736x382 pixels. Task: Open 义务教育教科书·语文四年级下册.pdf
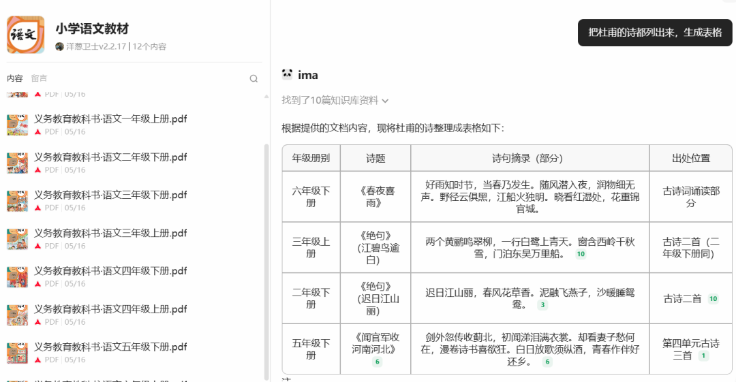pyautogui.click(x=110, y=271)
